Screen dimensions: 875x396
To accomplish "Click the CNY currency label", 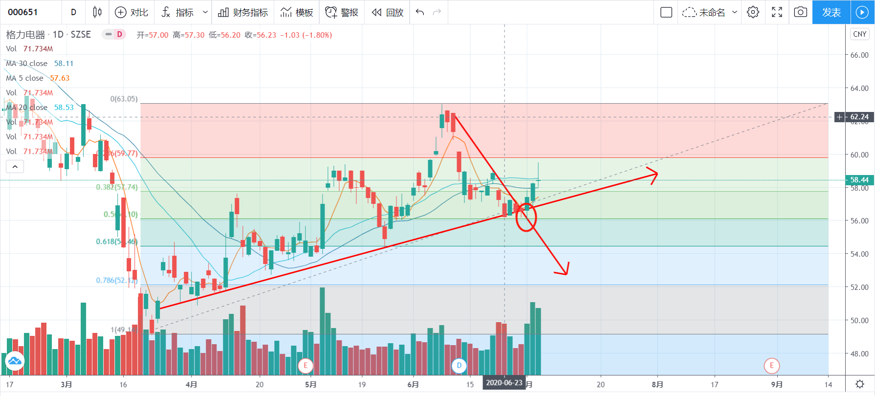I will click(859, 34).
